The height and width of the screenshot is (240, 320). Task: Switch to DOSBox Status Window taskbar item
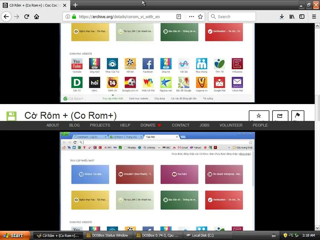coord(107,235)
